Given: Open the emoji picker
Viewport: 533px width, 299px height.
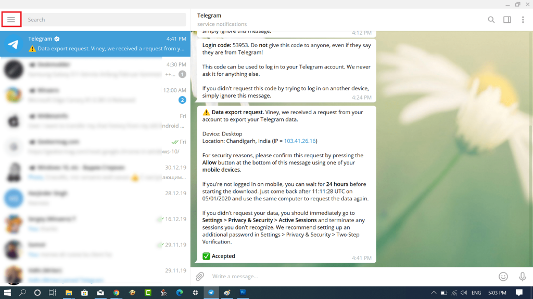Looking at the screenshot, I should [x=503, y=276].
